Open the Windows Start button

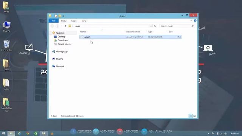[x=3, y=133]
